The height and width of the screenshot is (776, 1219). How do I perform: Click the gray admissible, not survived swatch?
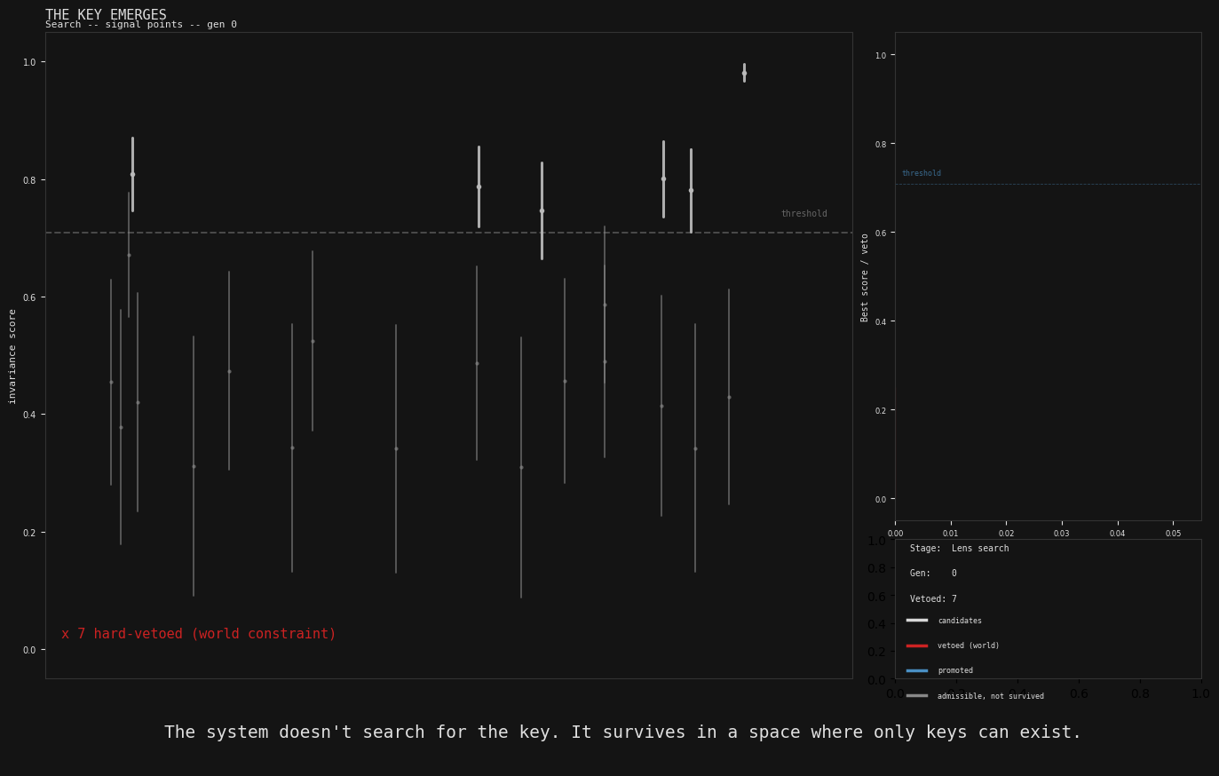[x=917, y=696]
